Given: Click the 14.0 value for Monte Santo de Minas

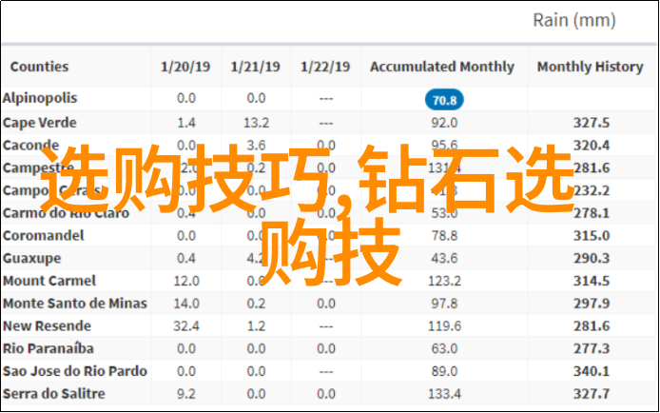Looking at the screenshot, I should click(x=186, y=304).
